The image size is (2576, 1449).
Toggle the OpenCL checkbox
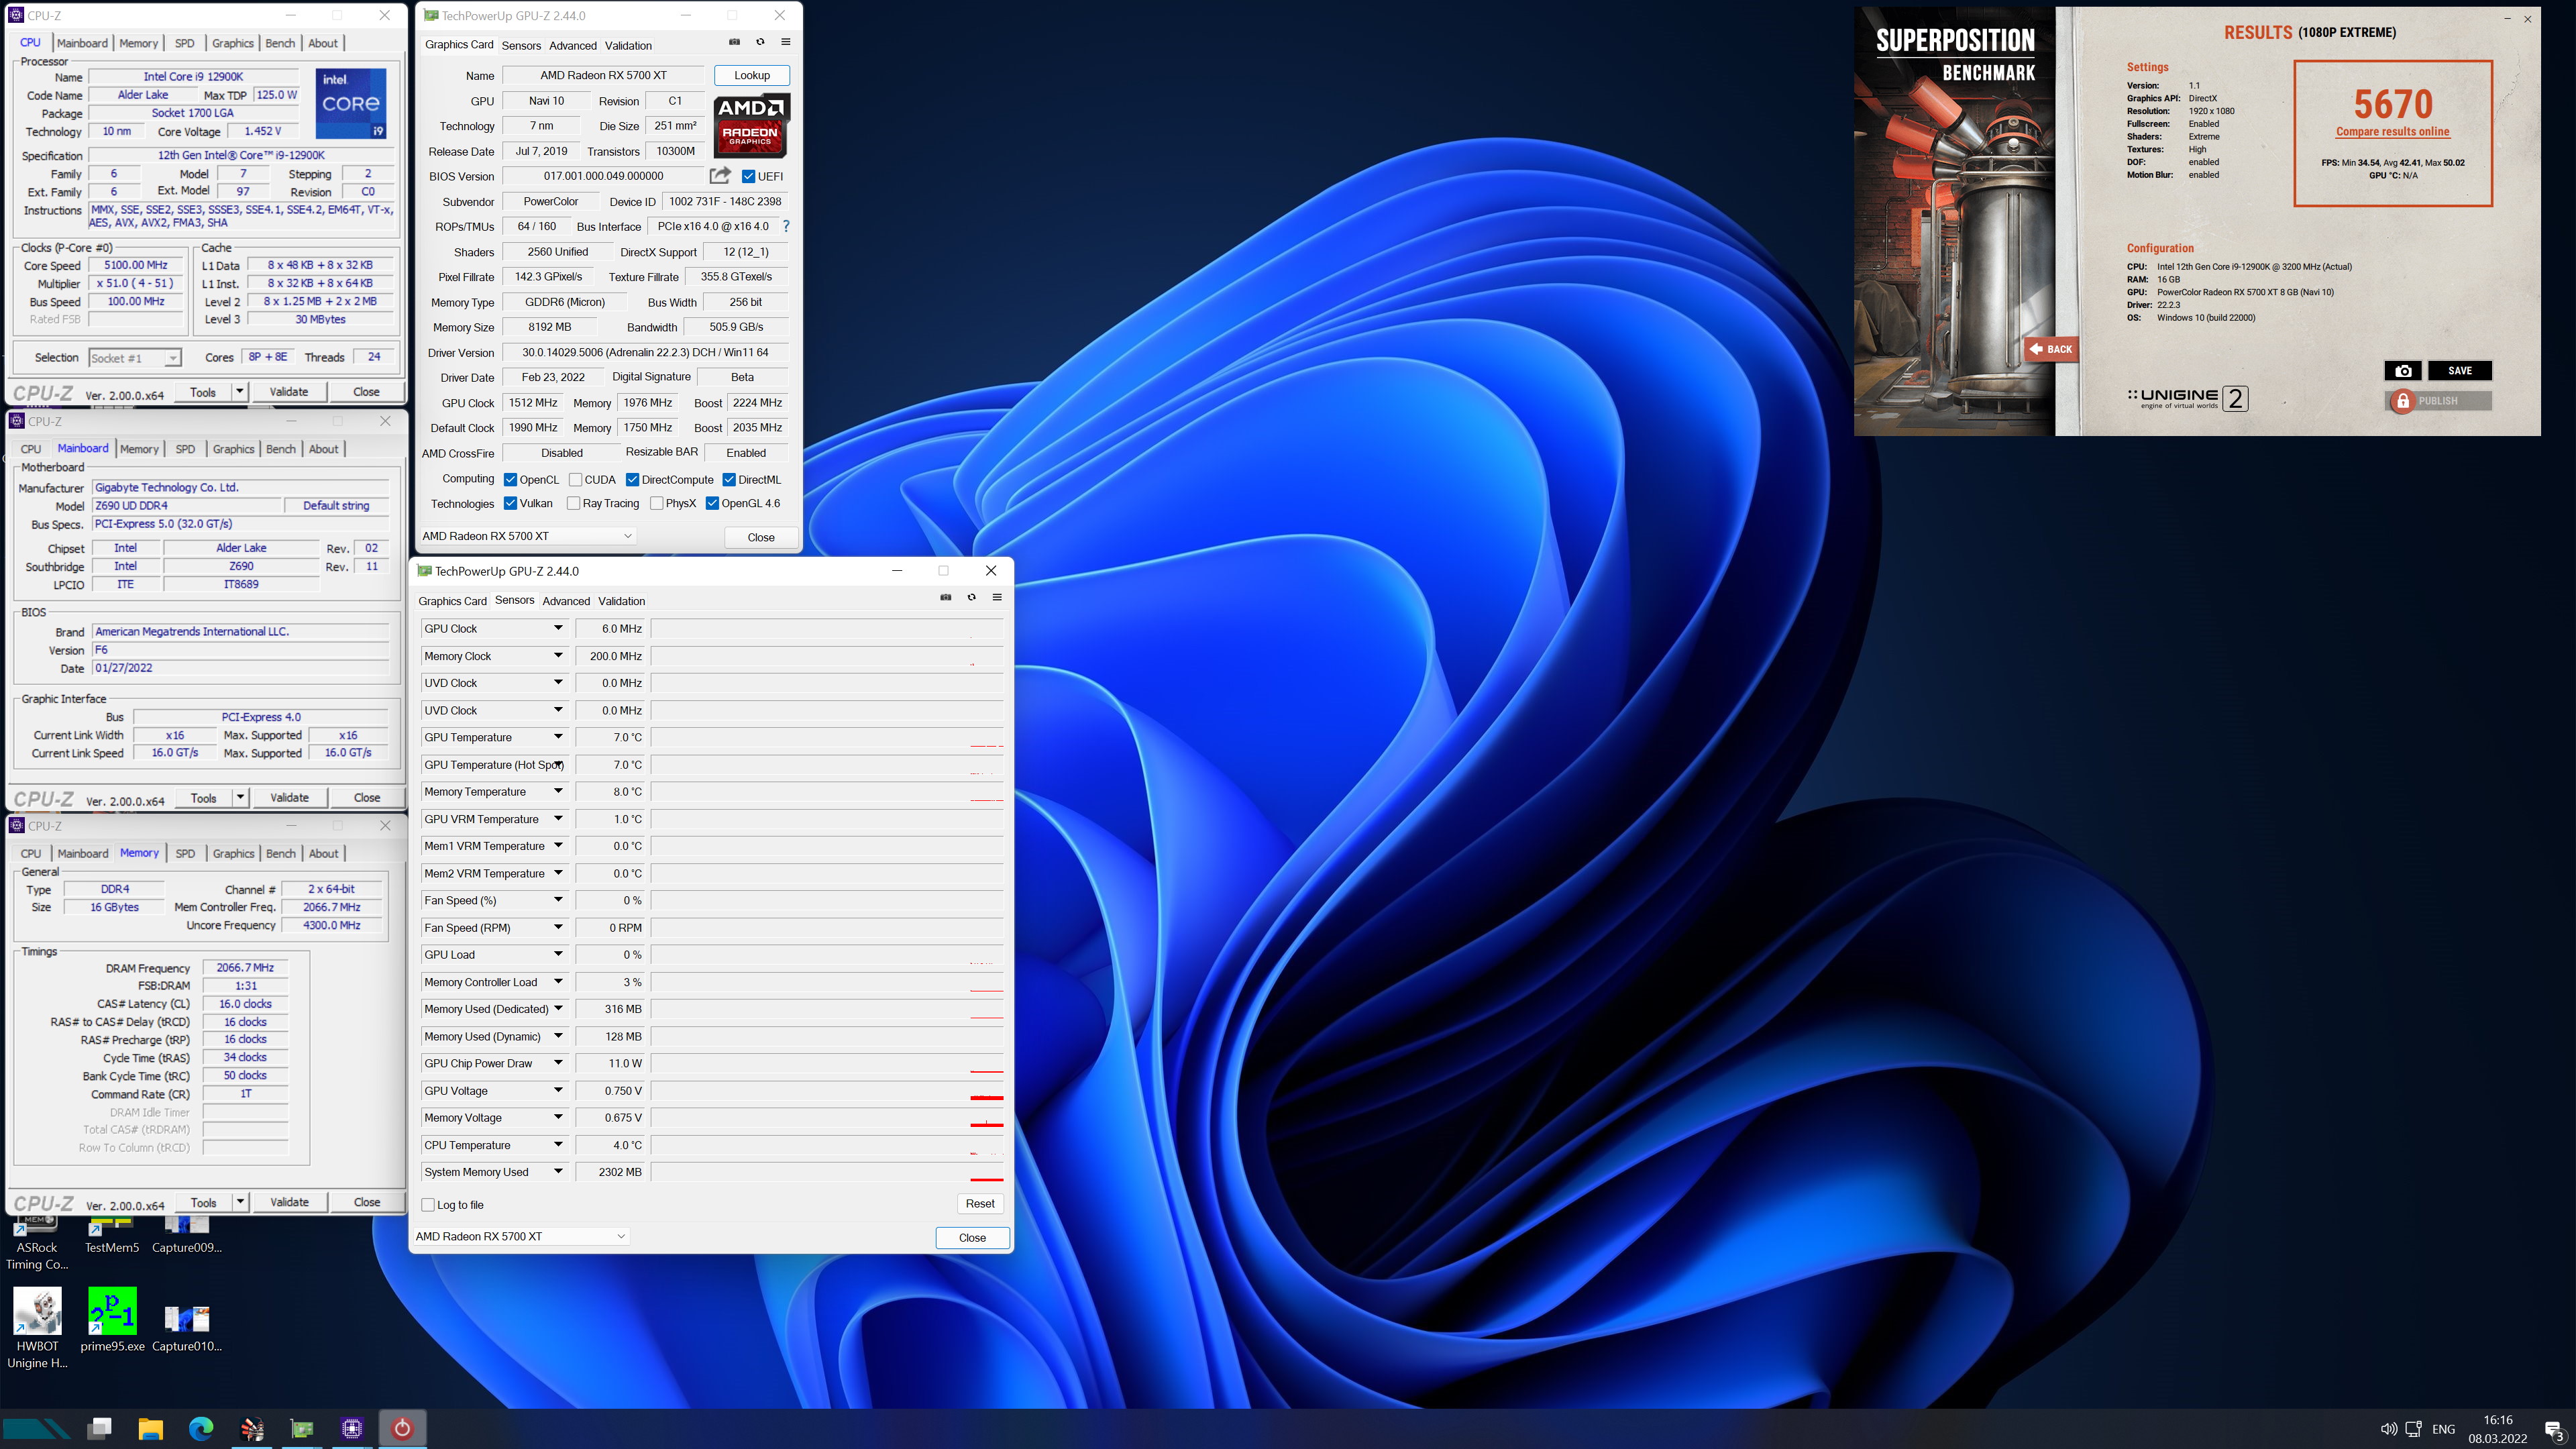[510, 479]
